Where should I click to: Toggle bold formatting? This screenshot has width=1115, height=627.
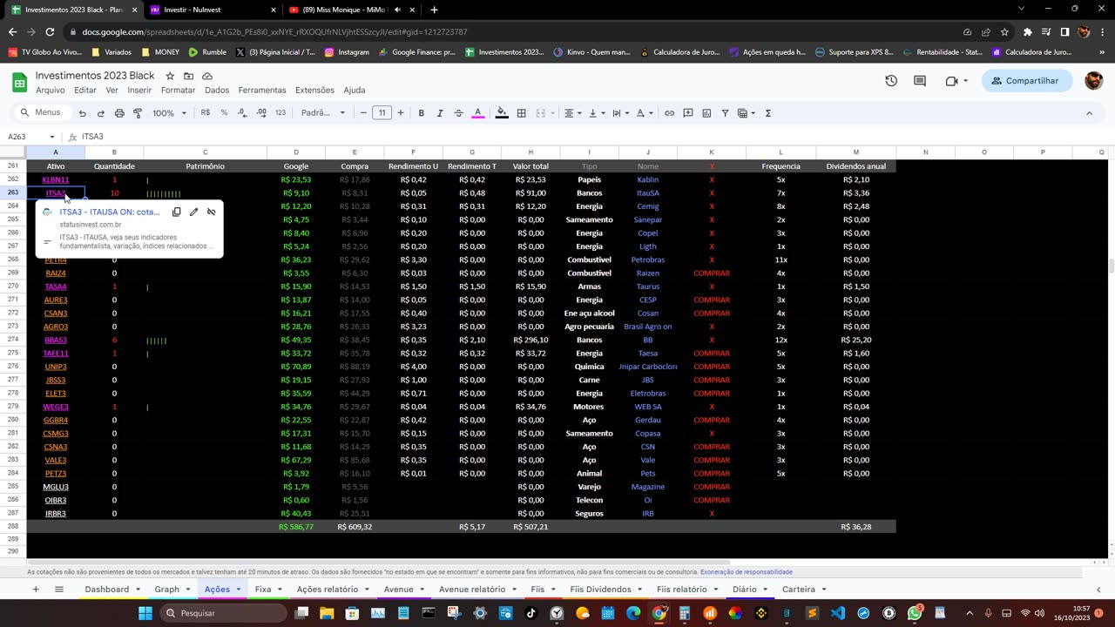(421, 113)
